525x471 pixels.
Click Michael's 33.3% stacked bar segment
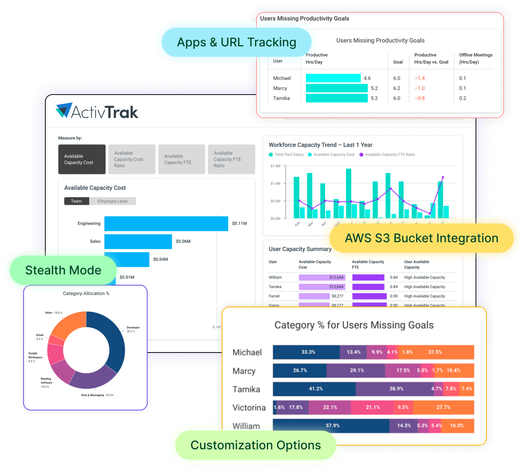(x=306, y=352)
